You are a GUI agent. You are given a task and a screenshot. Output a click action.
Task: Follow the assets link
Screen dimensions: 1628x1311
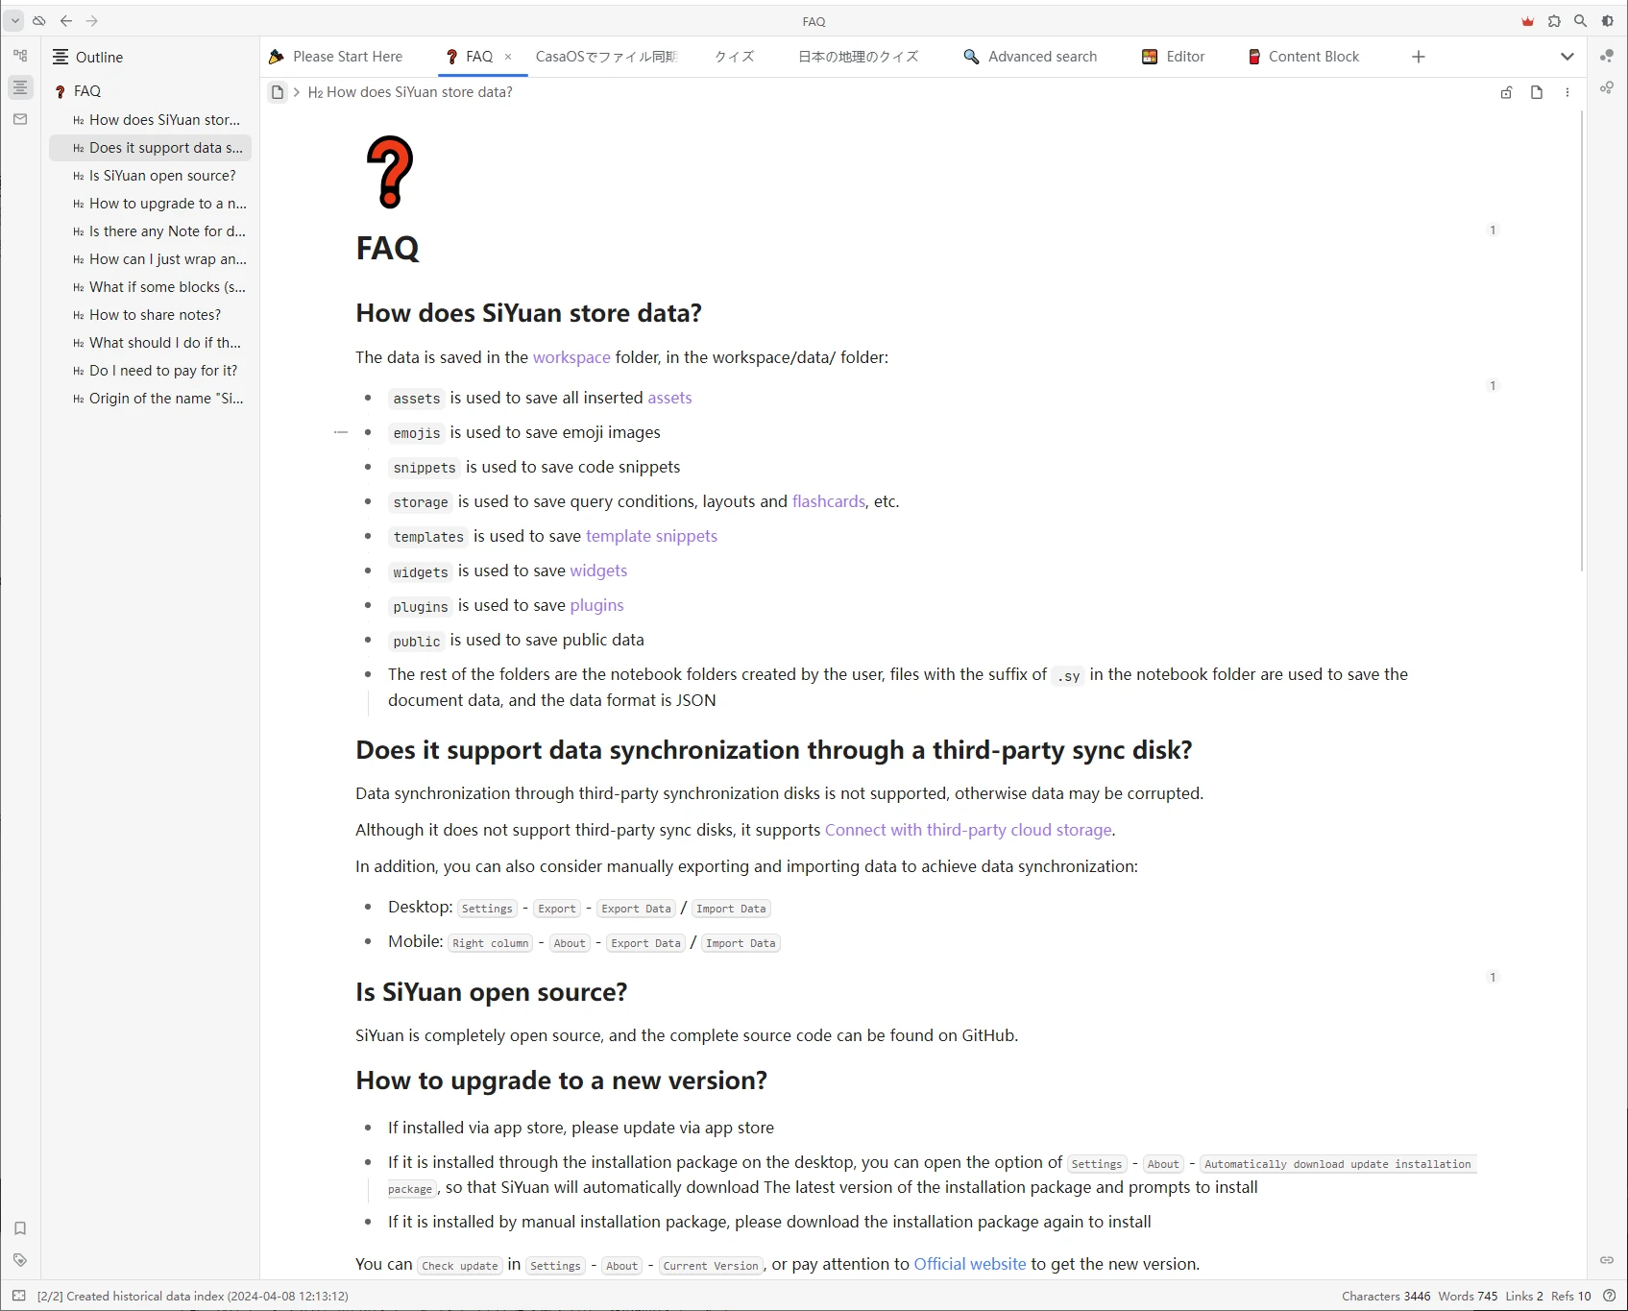pyautogui.click(x=669, y=398)
